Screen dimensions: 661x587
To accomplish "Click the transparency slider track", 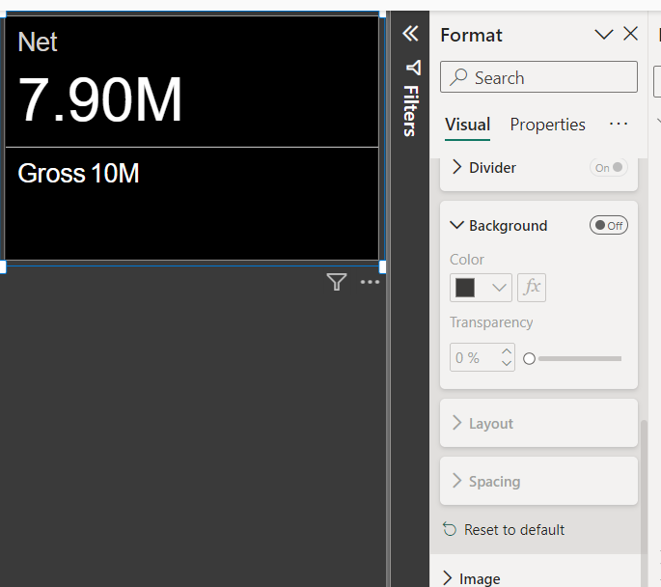I will [580, 358].
